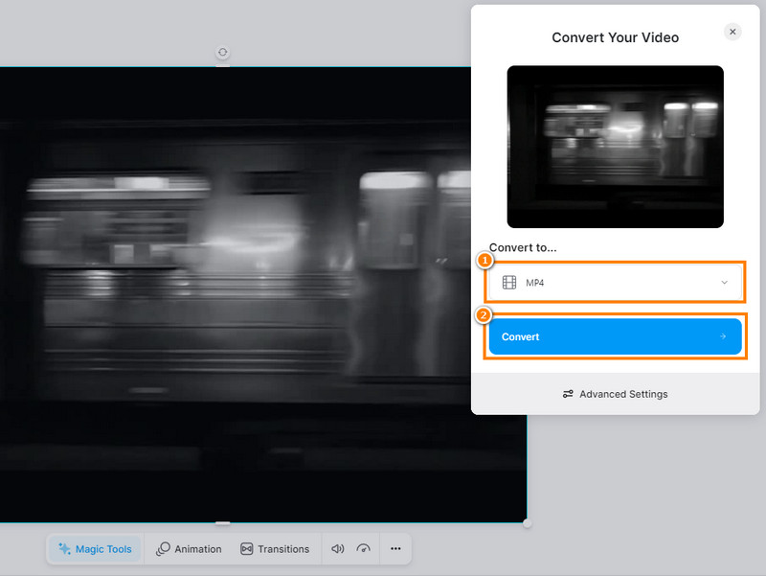Image resolution: width=766 pixels, height=576 pixels.
Task: Click the volume speaker icon
Action: coord(338,549)
